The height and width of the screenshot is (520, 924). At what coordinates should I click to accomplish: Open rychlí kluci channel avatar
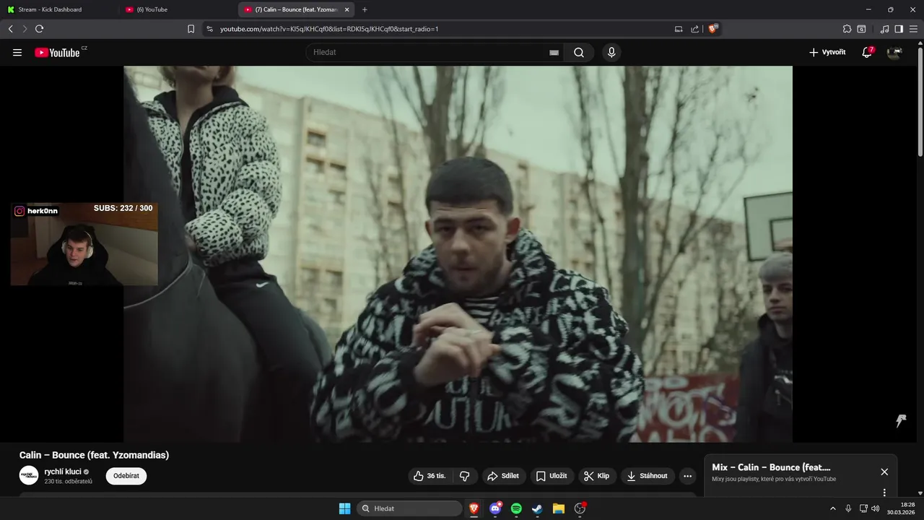[x=29, y=475]
